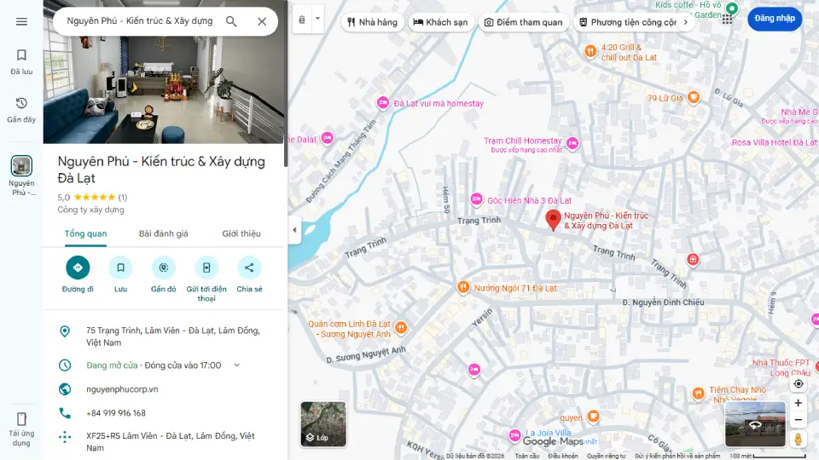Click the search box with Nguyên Phú text

pyautogui.click(x=139, y=21)
